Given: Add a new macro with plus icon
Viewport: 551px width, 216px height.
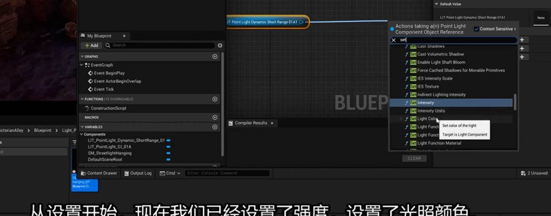Looking at the screenshot, I should pos(215,117).
